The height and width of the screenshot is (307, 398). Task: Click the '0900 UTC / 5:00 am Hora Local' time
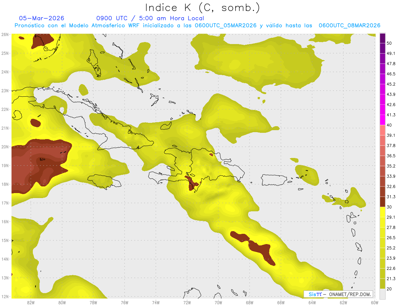click(x=150, y=18)
